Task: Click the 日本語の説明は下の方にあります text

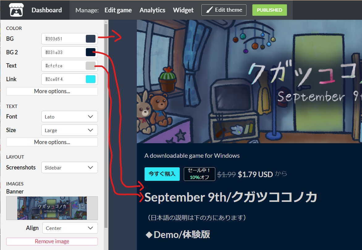Action: click(197, 218)
